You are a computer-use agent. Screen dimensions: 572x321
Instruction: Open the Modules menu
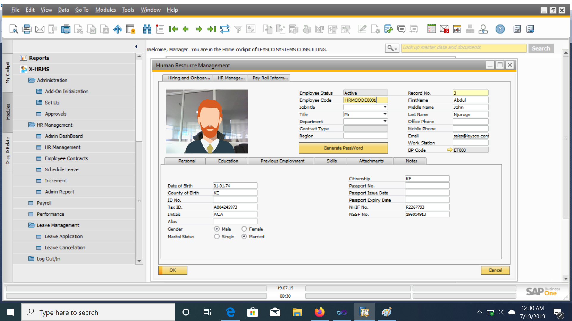pyautogui.click(x=105, y=10)
